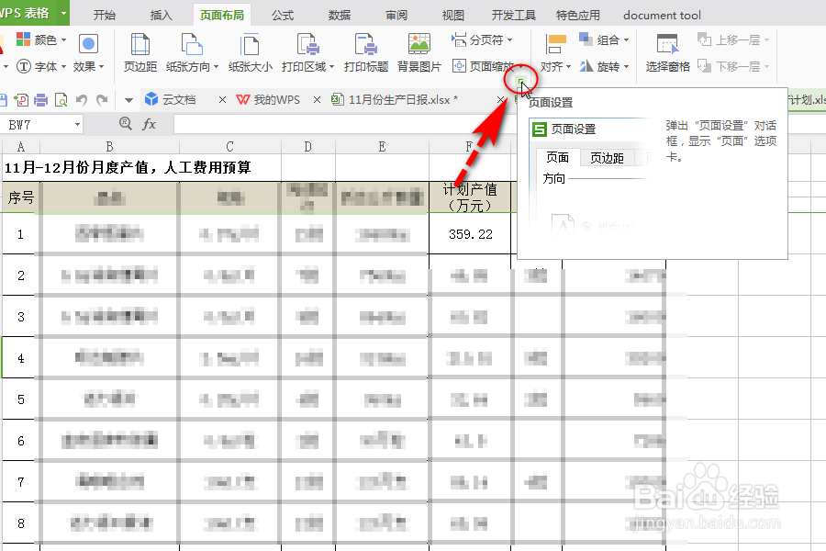Image resolution: width=826 pixels, height=551 pixels.
Task: Expand the 分页符 dropdown arrow
Action: pyautogui.click(x=510, y=40)
